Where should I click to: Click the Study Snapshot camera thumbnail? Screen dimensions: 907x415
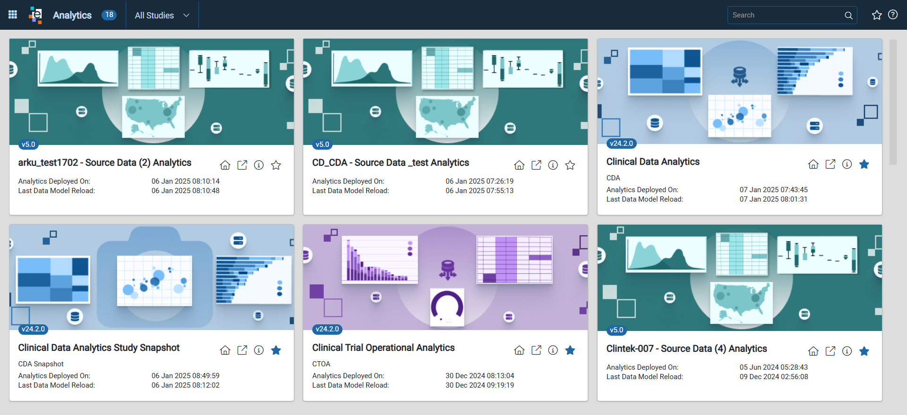pyautogui.click(x=152, y=277)
